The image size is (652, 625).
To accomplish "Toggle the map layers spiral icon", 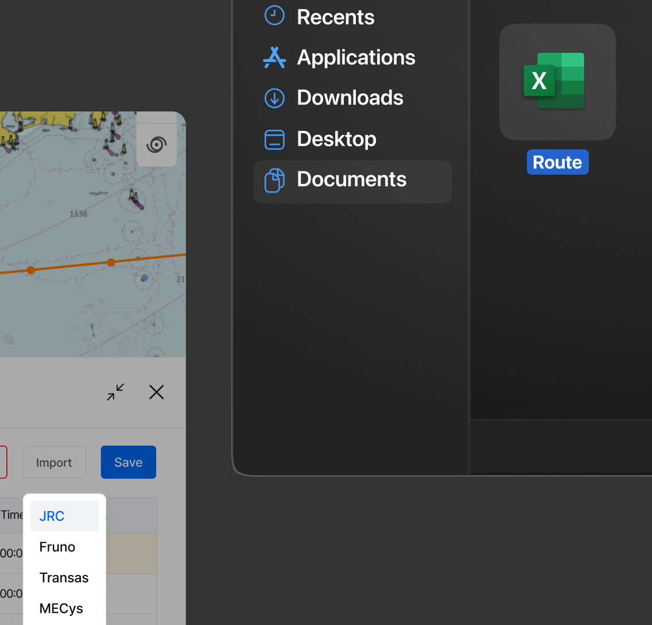I will [x=157, y=145].
